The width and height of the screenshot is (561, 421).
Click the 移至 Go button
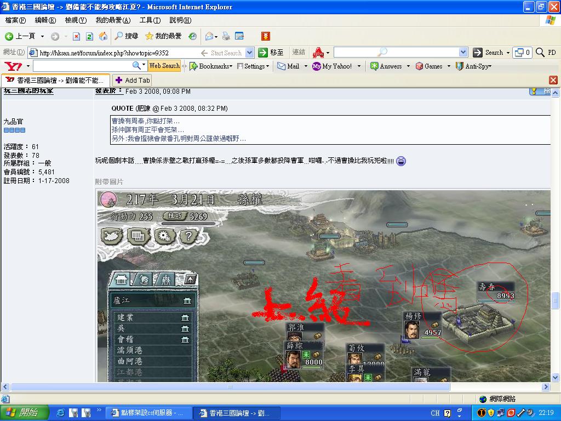[271, 53]
